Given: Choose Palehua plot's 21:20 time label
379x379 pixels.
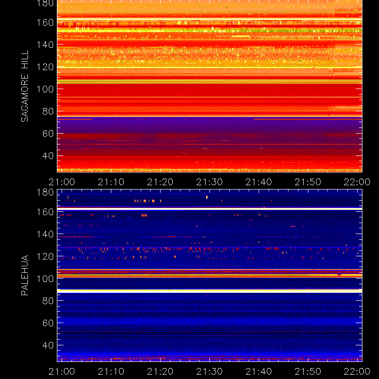Looking at the screenshot, I should (x=160, y=371).
